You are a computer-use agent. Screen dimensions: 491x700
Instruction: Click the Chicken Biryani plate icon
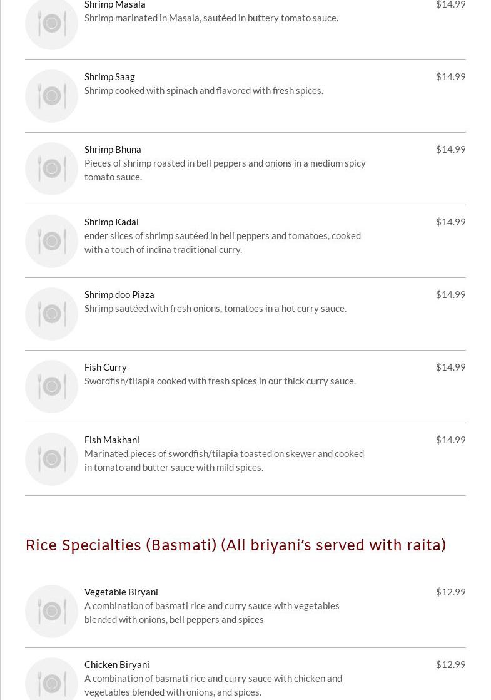click(51, 682)
